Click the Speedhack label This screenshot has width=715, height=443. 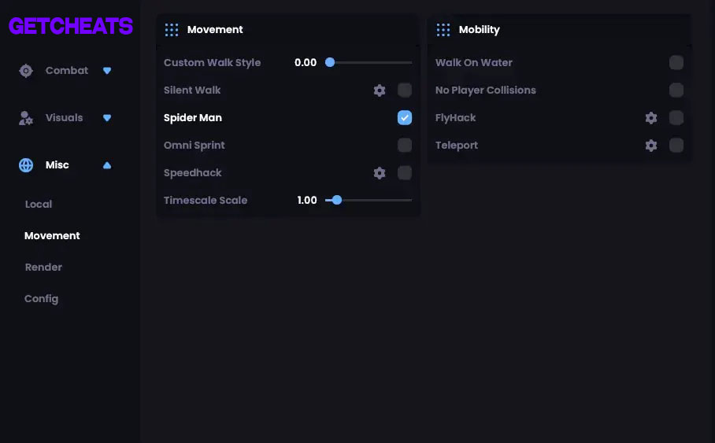(193, 173)
